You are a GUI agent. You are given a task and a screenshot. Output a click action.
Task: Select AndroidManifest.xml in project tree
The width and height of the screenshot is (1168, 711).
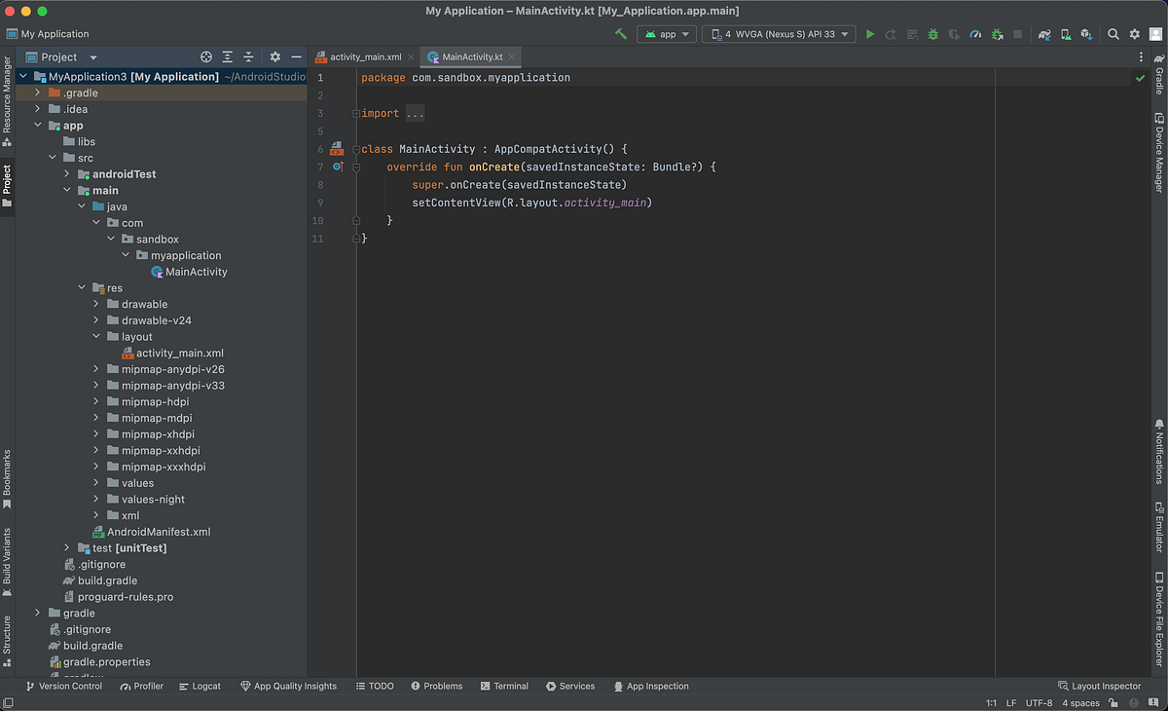[158, 532]
